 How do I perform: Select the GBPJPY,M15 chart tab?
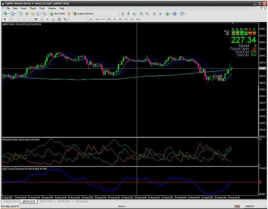pyautogui.click(x=29, y=202)
